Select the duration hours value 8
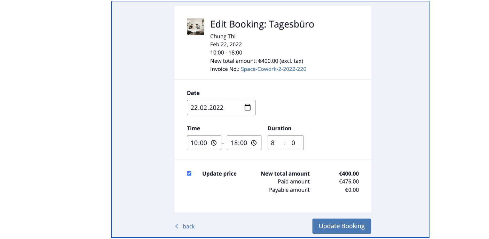The height and width of the screenshot is (239, 489). 273,143
